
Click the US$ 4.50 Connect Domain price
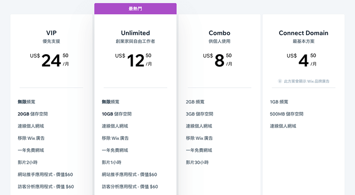301,60
